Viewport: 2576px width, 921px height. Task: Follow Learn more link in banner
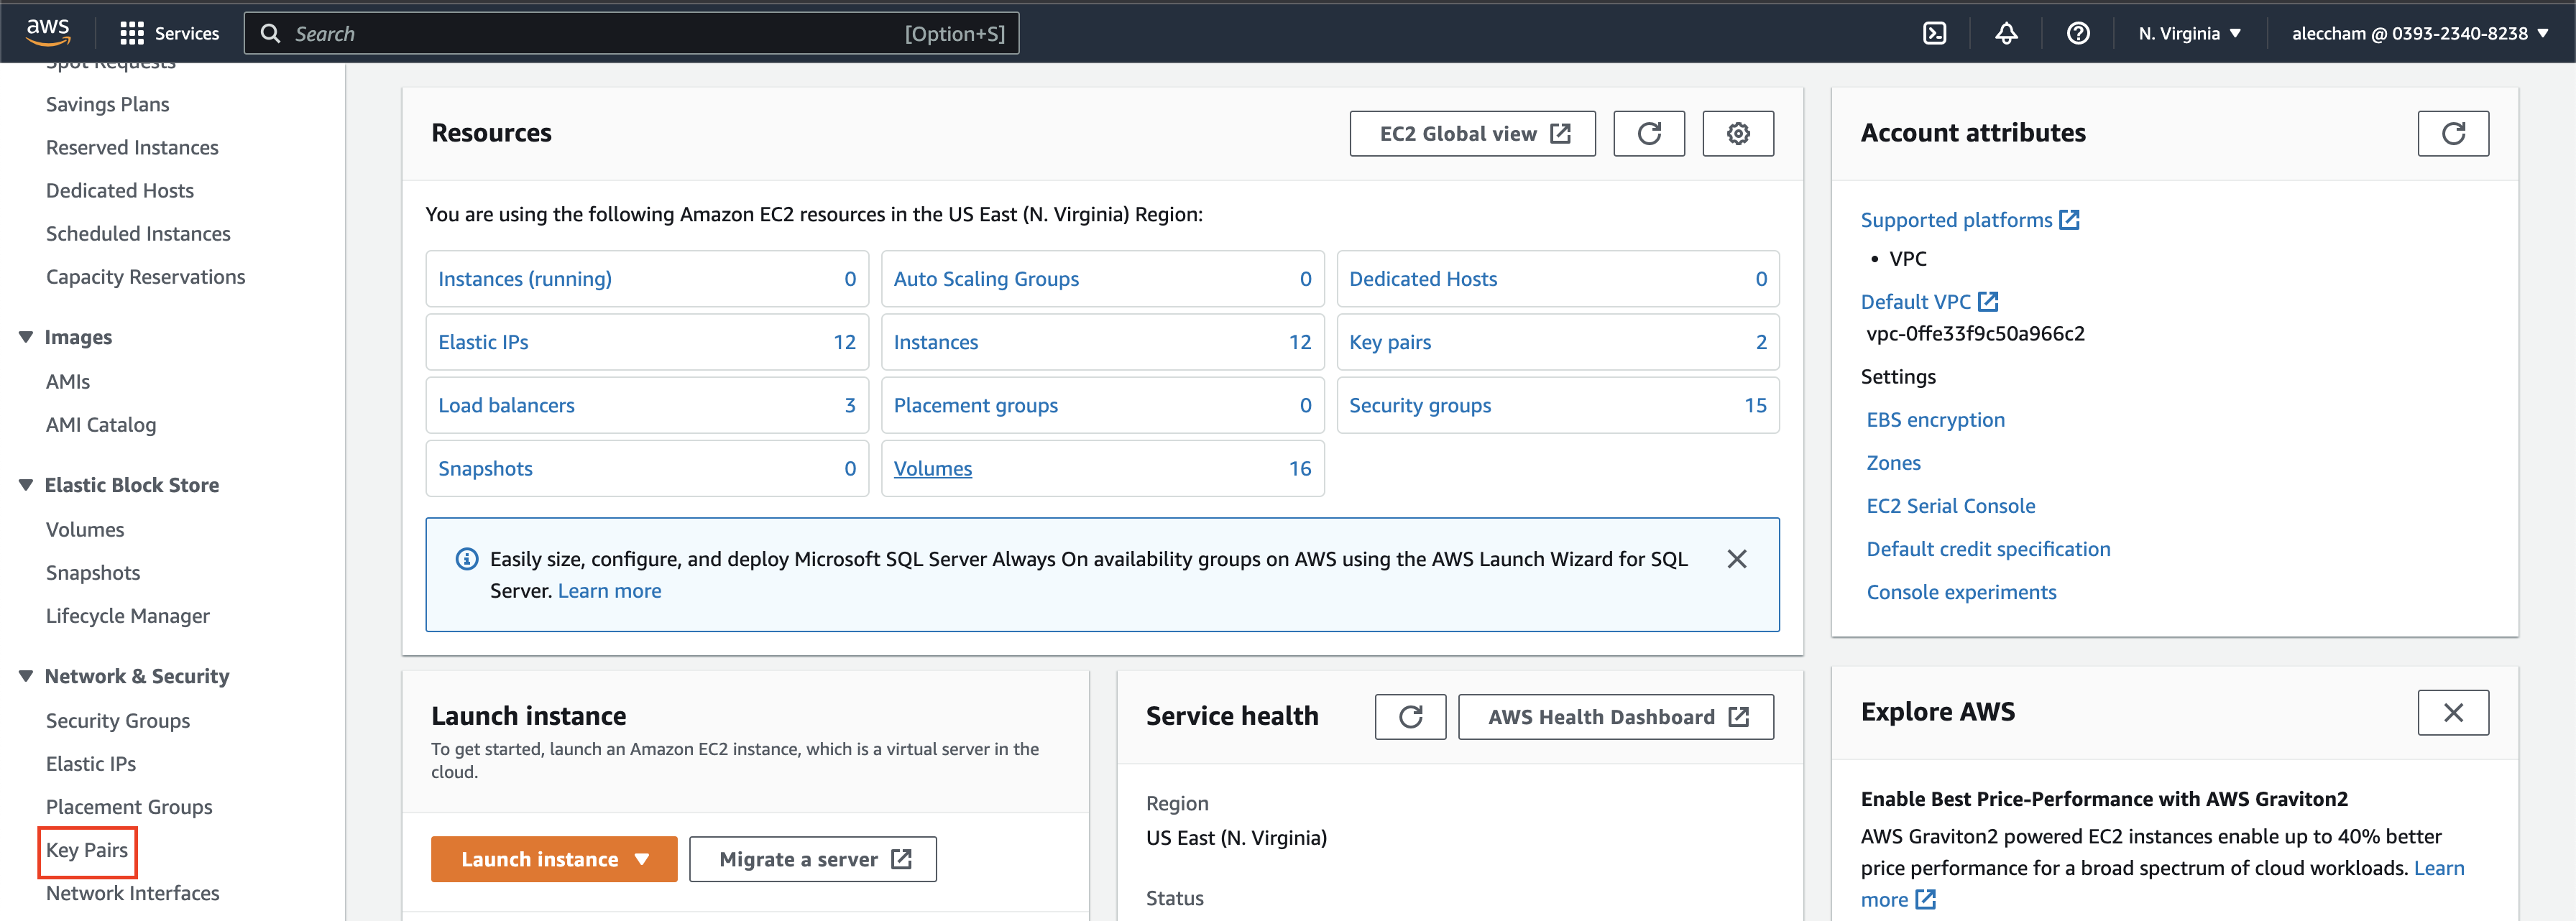609,591
